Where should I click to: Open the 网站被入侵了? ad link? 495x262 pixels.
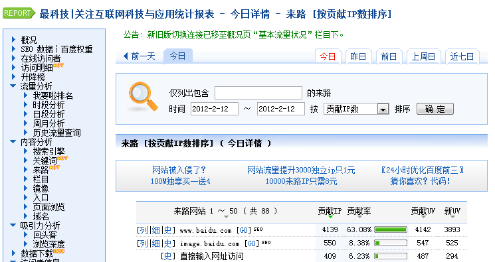click(179, 170)
